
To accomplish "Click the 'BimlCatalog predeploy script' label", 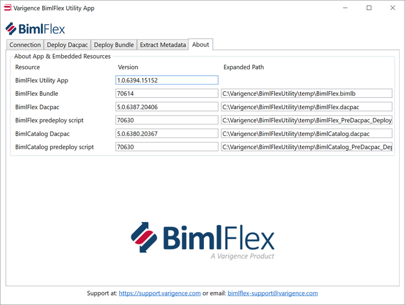I will [x=55, y=147].
